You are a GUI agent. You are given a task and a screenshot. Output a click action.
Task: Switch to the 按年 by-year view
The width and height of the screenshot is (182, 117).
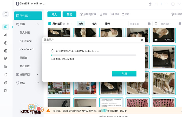pyautogui.click(x=81, y=24)
